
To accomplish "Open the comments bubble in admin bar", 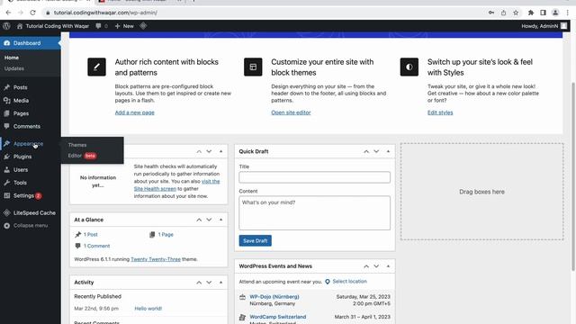I will (x=98, y=26).
